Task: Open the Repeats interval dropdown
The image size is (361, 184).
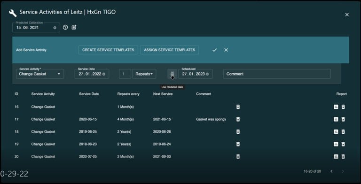Action: pos(144,74)
